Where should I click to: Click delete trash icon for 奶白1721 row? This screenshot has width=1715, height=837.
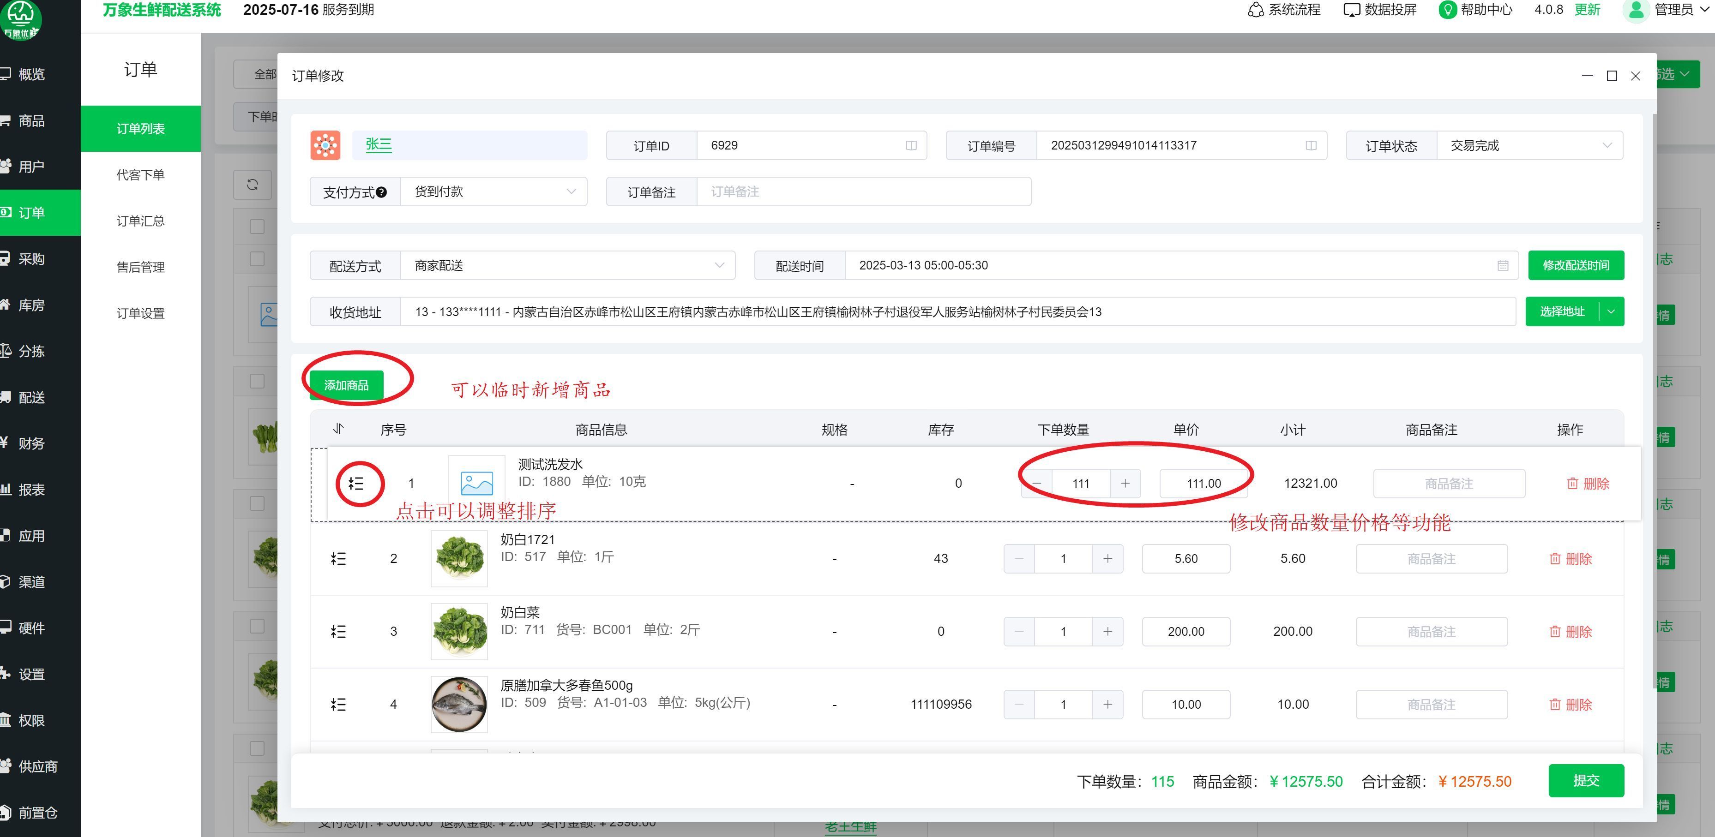(1554, 559)
